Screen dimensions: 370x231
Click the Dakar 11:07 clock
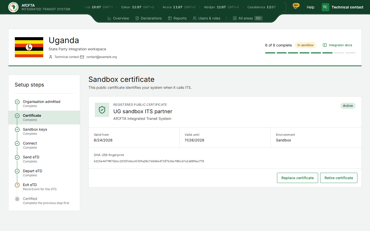pos(138,7)
